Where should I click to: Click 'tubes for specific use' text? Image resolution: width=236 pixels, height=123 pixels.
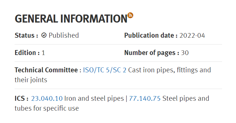pyautogui.click(x=47, y=108)
